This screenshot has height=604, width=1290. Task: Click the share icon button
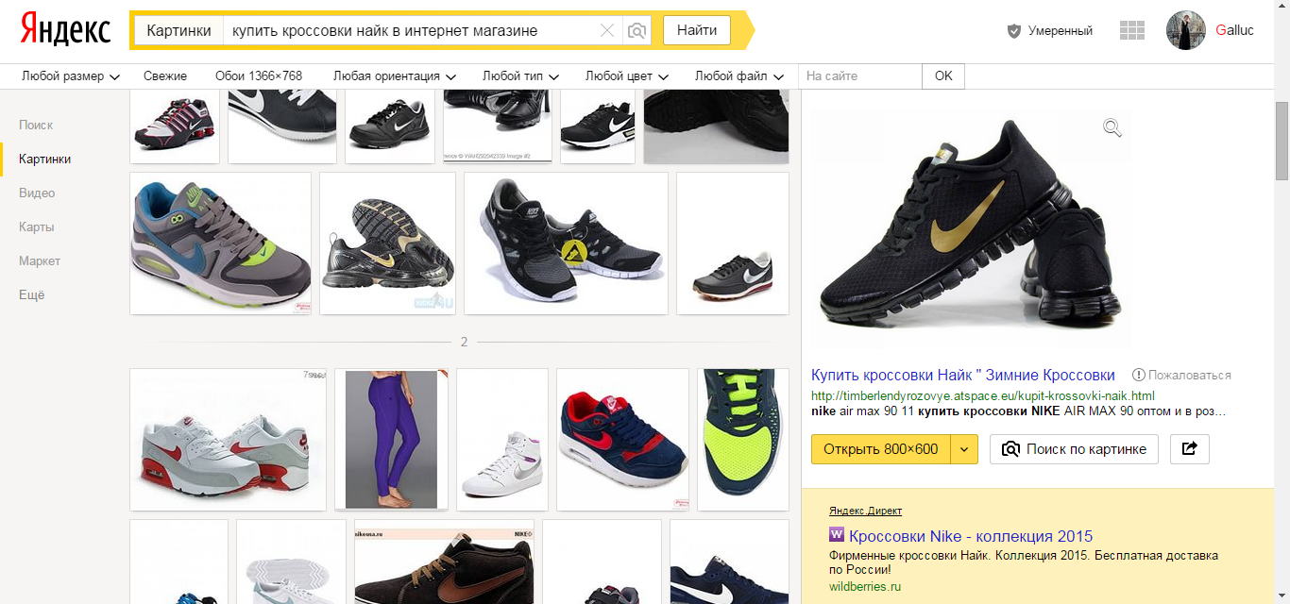(x=1189, y=448)
